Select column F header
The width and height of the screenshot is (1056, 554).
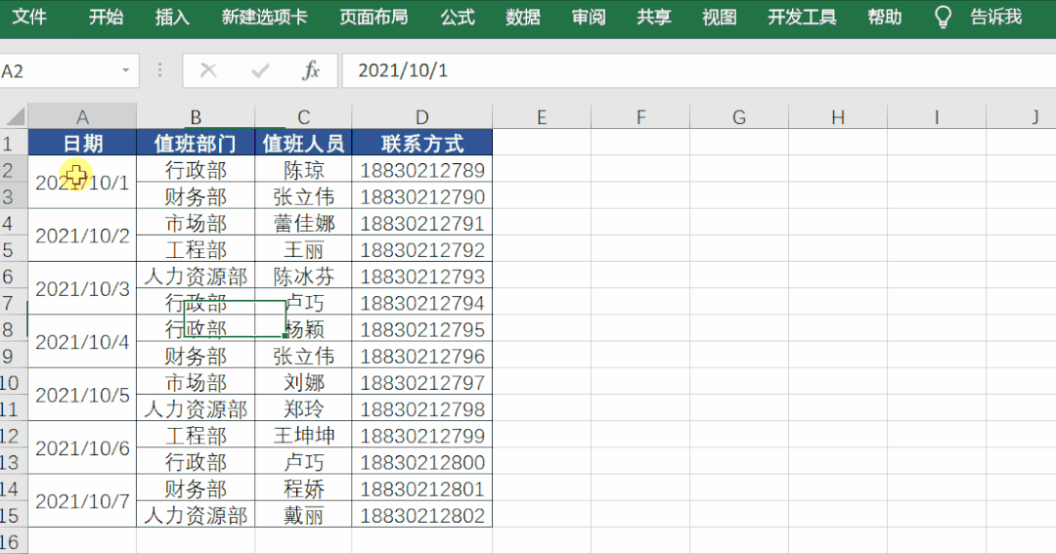tap(640, 116)
